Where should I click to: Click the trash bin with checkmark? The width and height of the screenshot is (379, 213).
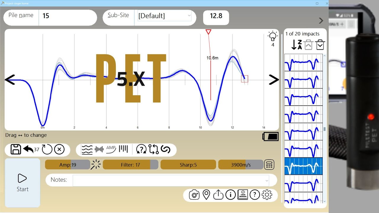320,45
